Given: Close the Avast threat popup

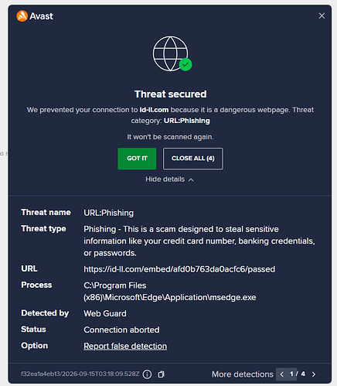Looking at the screenshot, I should [x=322, y=15].
